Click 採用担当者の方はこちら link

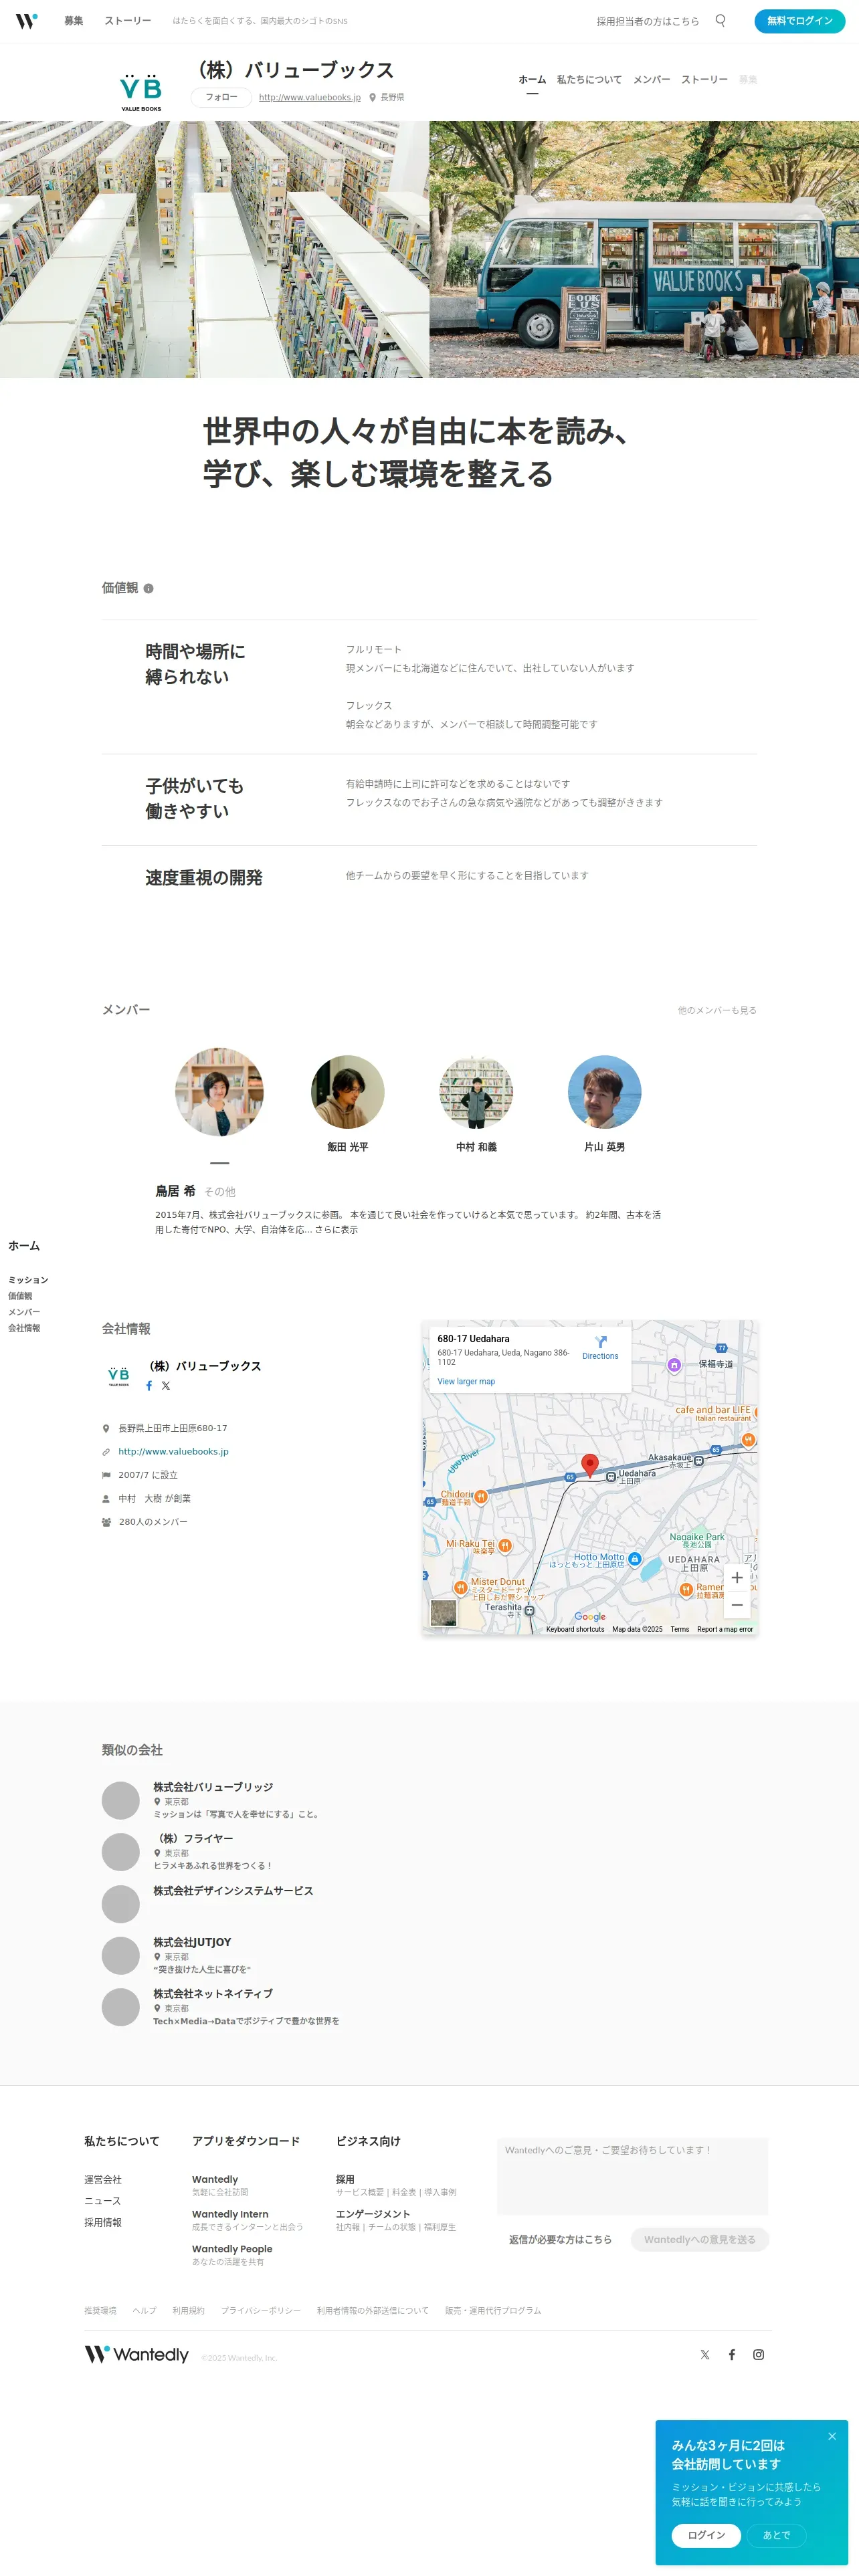click(x=648, y=21)
